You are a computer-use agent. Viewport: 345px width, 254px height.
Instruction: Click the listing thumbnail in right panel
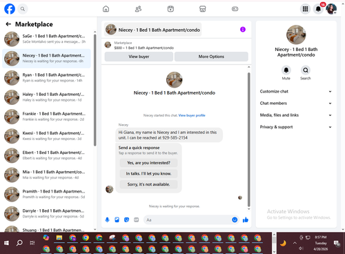[296, 35]
